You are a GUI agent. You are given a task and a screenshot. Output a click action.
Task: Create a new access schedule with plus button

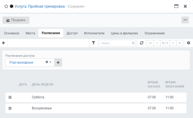click(x=58, y=63)
